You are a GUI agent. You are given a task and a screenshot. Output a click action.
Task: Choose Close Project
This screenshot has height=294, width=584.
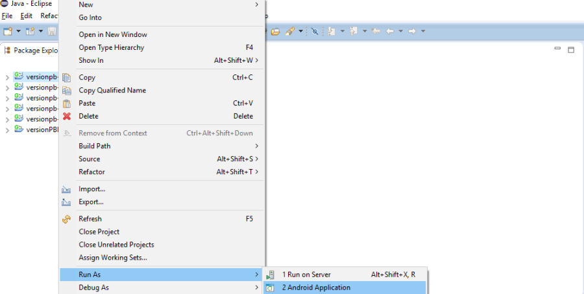[162, 232]
